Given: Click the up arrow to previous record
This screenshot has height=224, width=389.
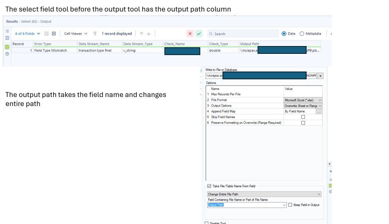Looking at the screenshot, I should click(141, 34).
